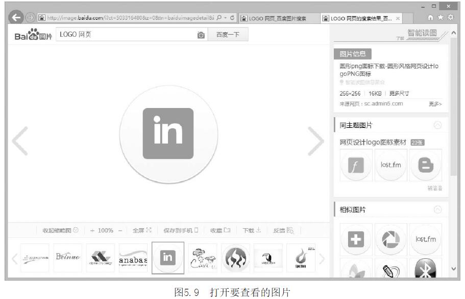This screenshot has height=299, width=465.
Task: Show next image with right arrow
Action: pos(315,141)
